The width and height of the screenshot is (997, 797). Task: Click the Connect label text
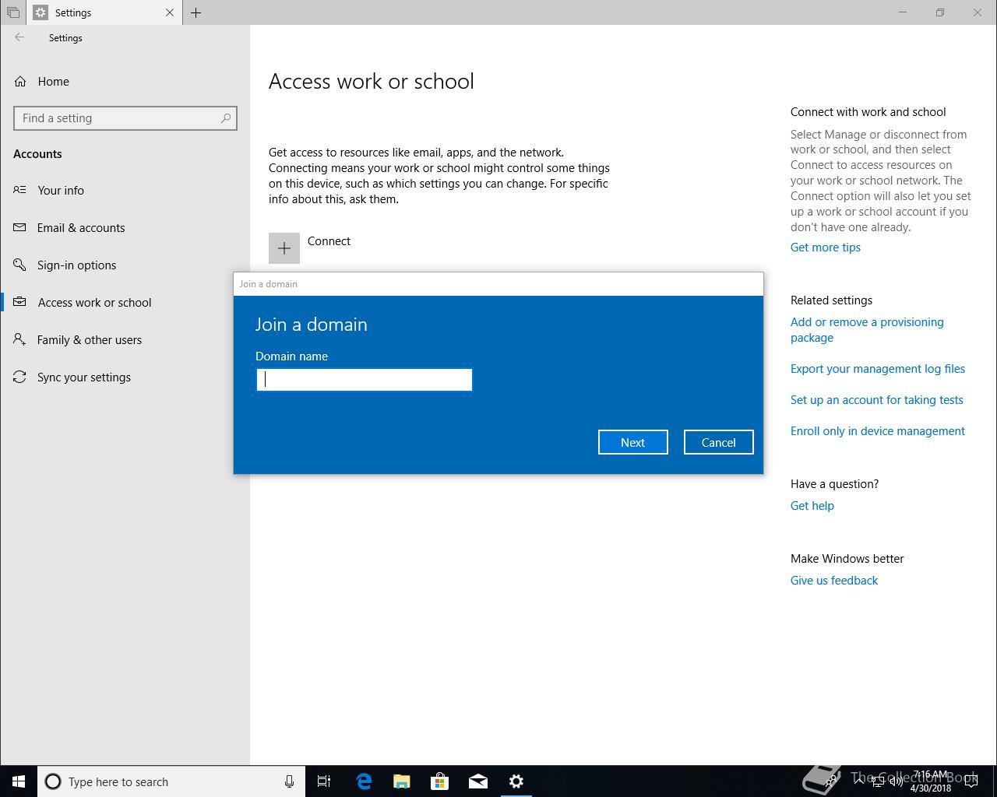(x=329, y=241)
